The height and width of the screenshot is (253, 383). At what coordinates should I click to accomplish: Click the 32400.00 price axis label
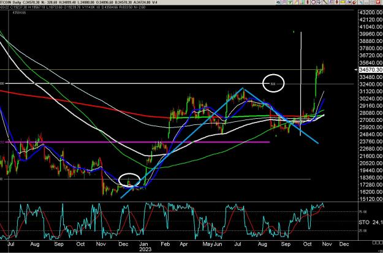pos(371,85)
